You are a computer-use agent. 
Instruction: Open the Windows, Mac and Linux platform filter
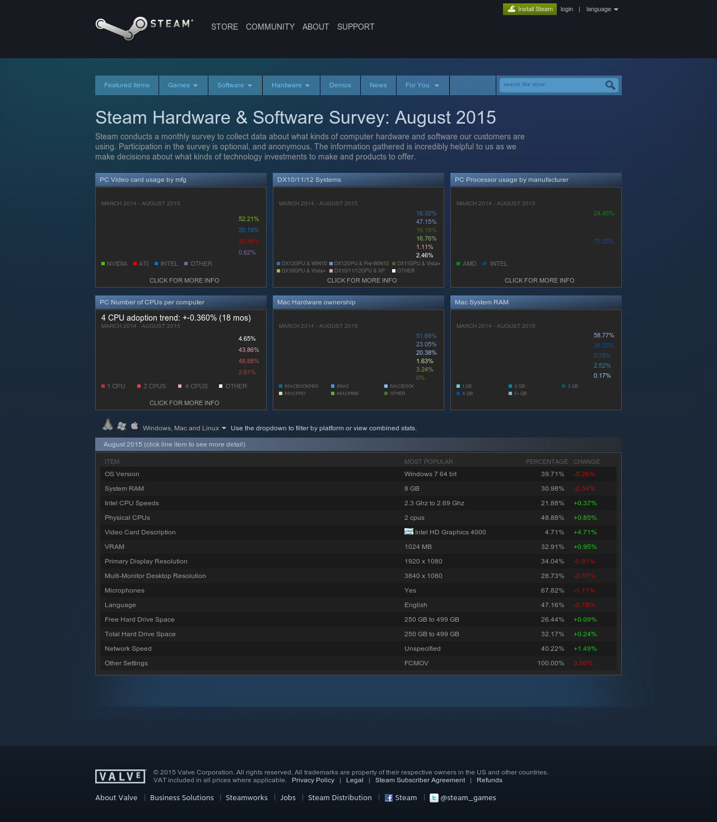point(185,428)
